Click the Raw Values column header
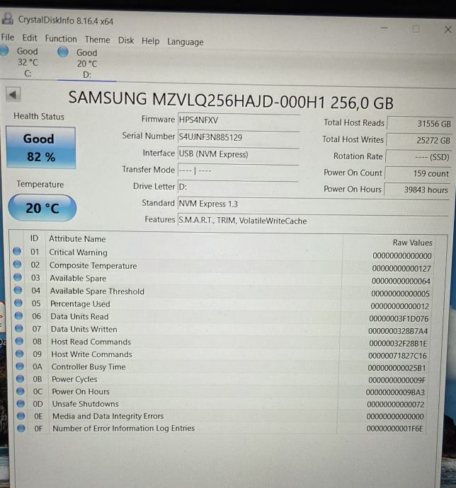This screenshot has width=456, height=488. tap(412, 243)
